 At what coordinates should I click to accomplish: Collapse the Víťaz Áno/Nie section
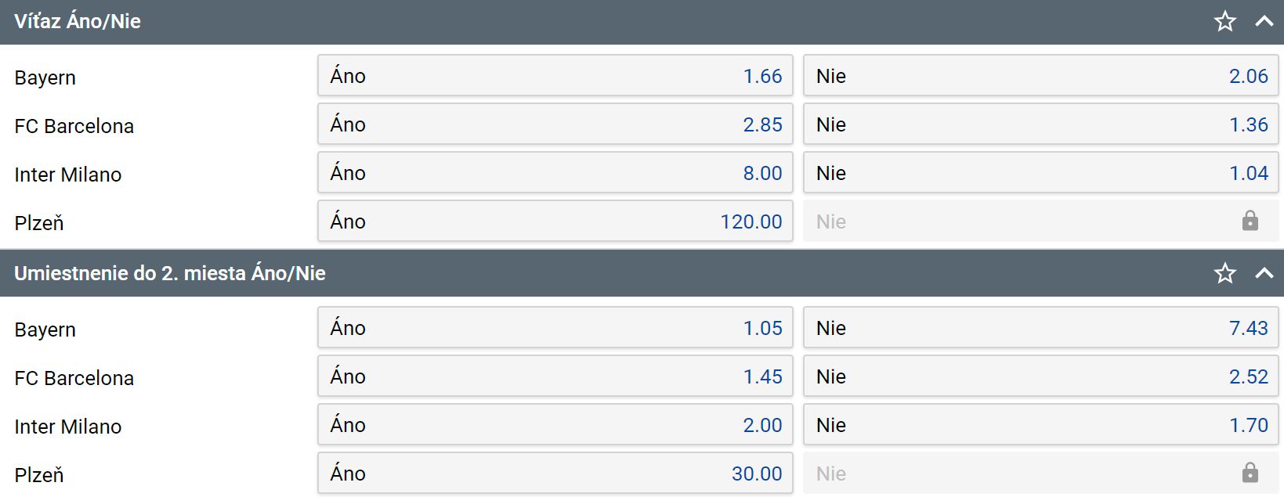(x=1264, y=21)
